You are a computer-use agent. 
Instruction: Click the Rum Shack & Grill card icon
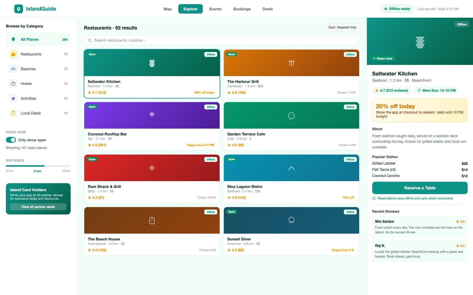[152, 168]
